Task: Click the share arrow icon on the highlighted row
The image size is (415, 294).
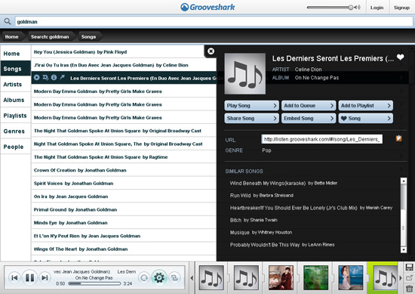Action: pyautogui.click(x=63, y=77)
